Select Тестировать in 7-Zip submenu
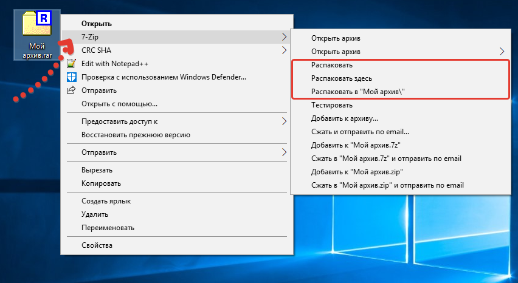The height and width of the screenshot is (283, 518). 401,105
